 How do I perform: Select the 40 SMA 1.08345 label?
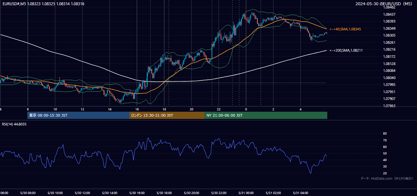click(x=345, y=29)
